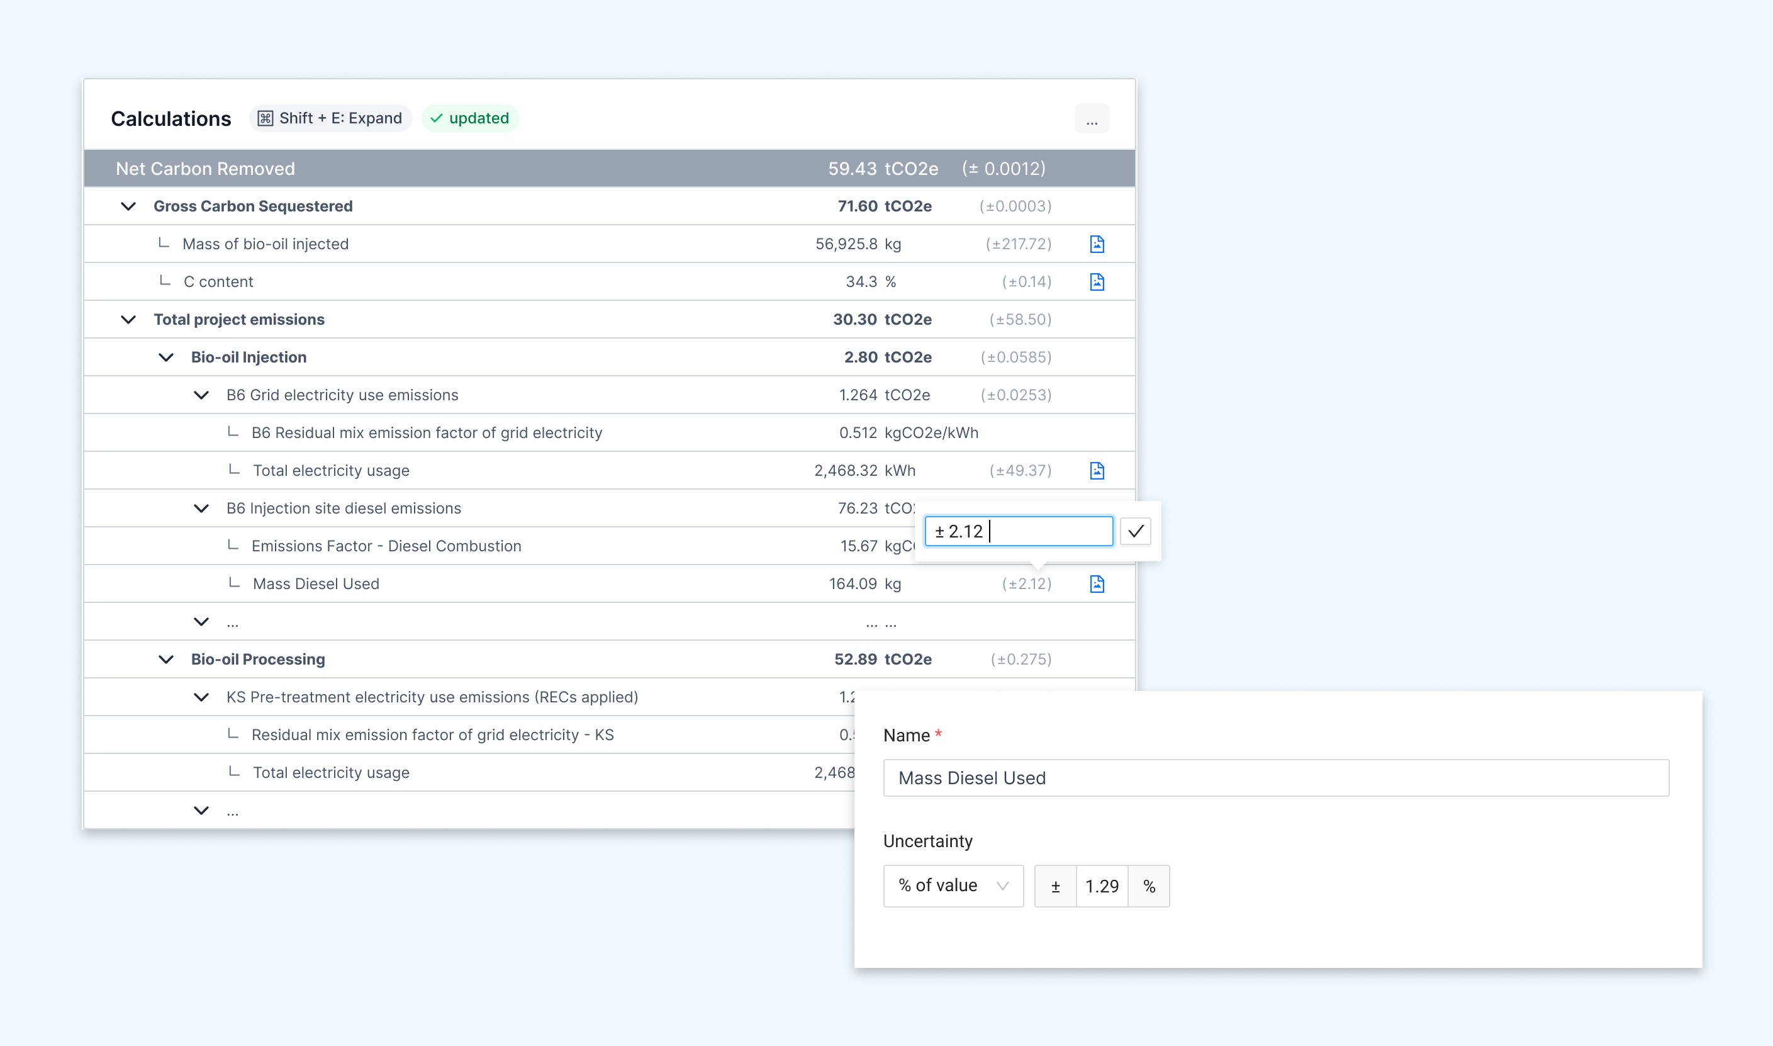Click the keyboard shortcut icon near Expand
Screen dimensions: 1773x1046
tap(265, 118)
